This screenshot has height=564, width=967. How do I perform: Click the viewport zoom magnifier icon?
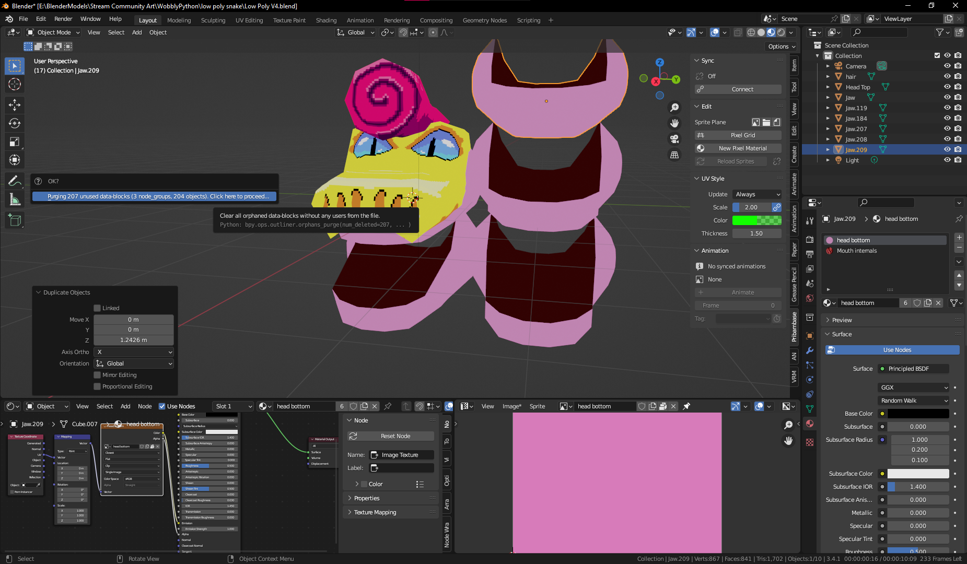pos(674,108)
